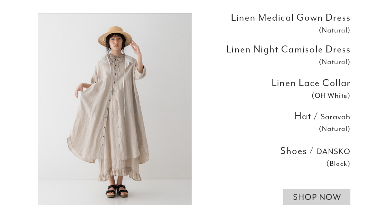Viewport: 384px width, 218px height.
Task: Open the Saravah brand name
Action: pos(335,117)
